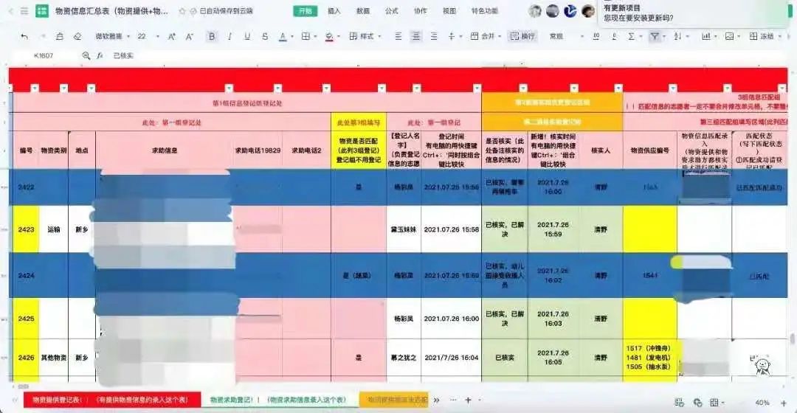Click the filter funnel icon
This screenshot has width=797, height=413.
point(655,37)
